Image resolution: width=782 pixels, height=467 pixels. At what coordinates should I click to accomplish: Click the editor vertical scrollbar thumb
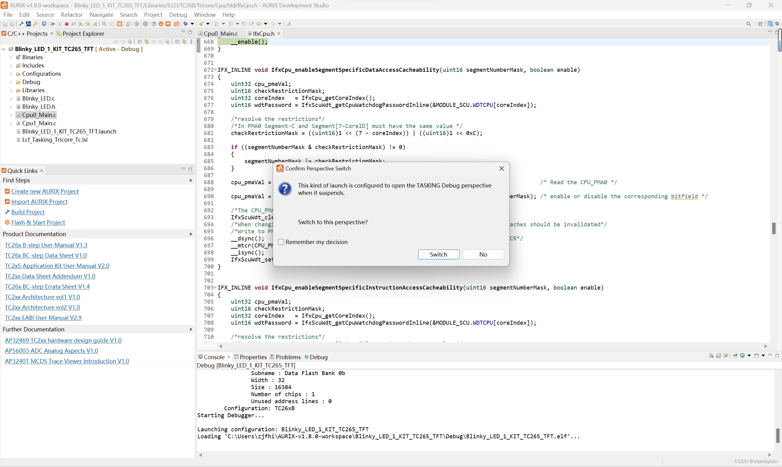pos(773,228)
